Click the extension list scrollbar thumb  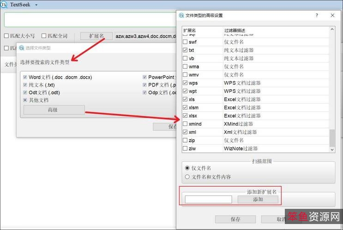click(x=332, y=138)
